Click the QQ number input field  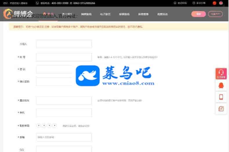(x=64, y=149)
